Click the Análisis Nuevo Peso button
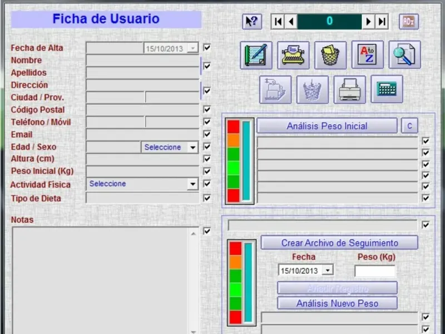Image resolution: width=445 pixels, height=334 pixels. (x=337, y=303)
